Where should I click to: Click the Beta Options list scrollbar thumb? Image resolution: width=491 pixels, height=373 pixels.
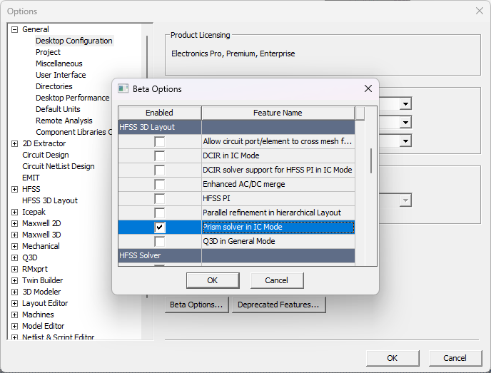[x=371, y=160]
